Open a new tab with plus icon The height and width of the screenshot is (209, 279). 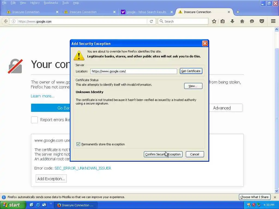tap(238, 12)
